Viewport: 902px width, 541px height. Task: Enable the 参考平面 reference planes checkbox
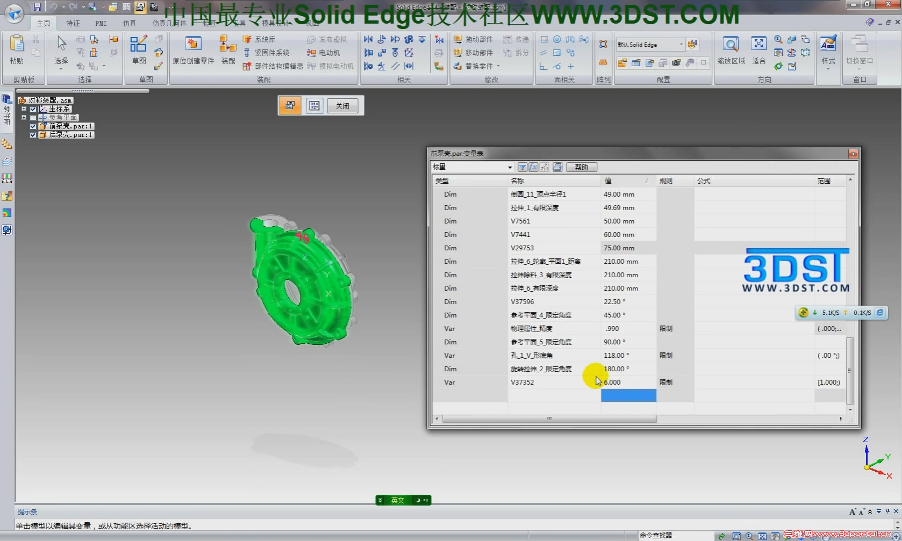click(33, 117)
